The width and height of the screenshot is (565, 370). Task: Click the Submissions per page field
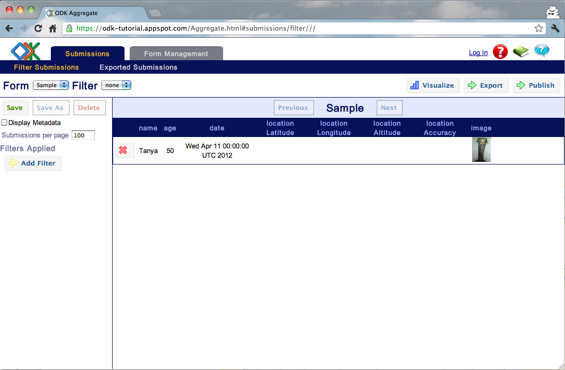click(x=83, y=135)
